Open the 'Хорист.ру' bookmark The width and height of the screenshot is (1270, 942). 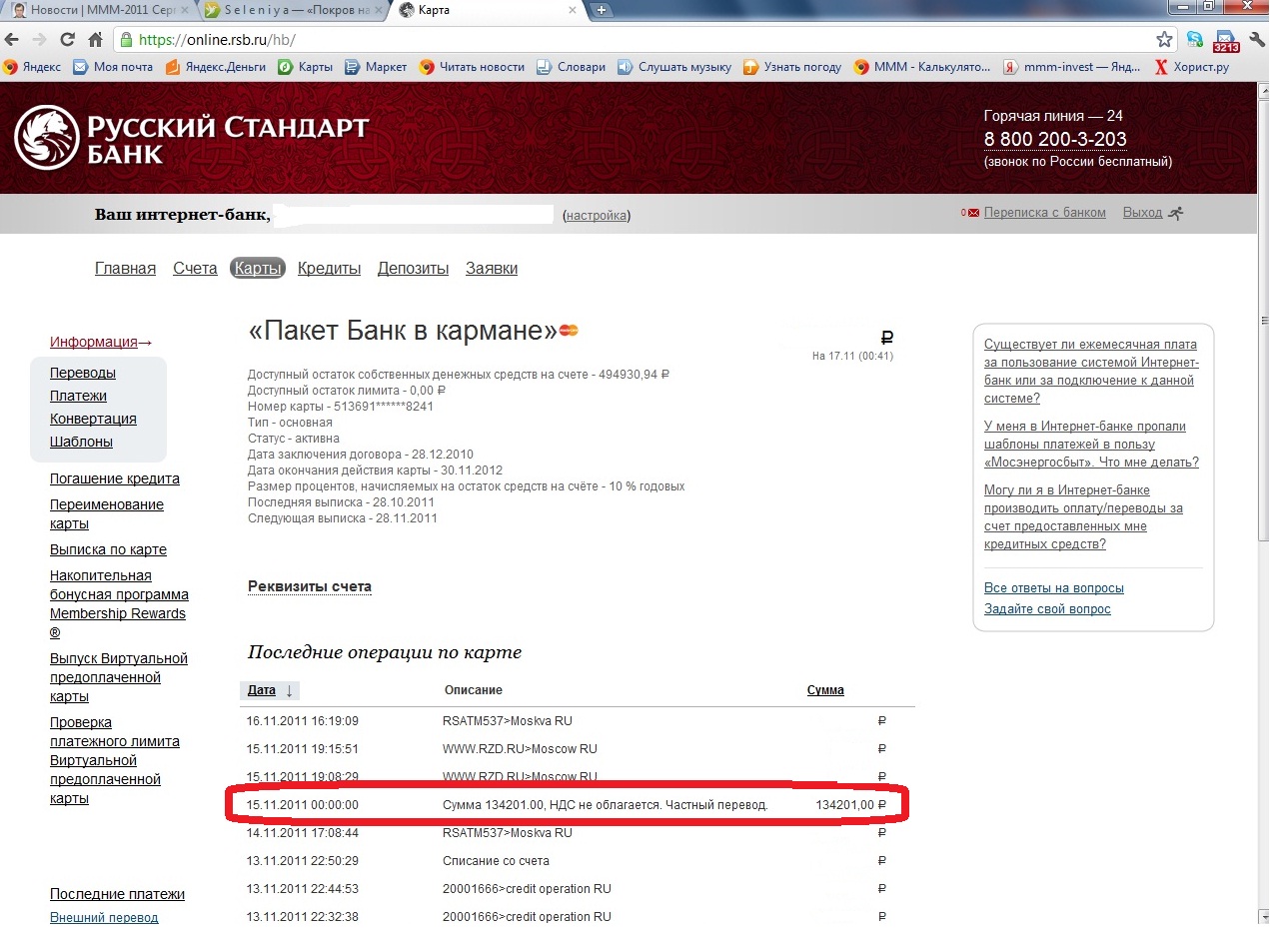1191,67
